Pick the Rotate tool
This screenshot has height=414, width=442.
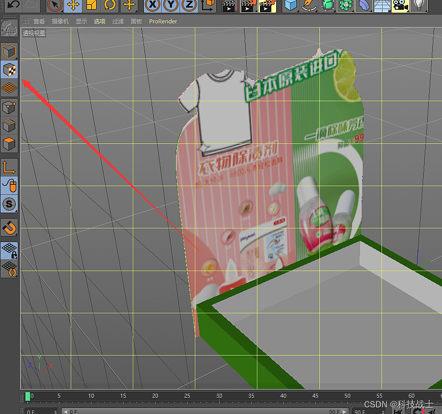tap(110, 6)
